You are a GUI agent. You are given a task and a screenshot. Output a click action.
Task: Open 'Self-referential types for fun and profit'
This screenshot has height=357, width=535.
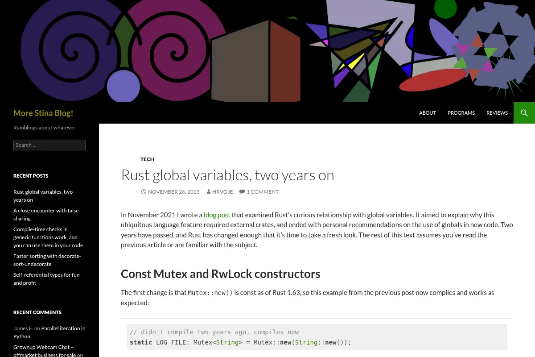tap(46, 279)
